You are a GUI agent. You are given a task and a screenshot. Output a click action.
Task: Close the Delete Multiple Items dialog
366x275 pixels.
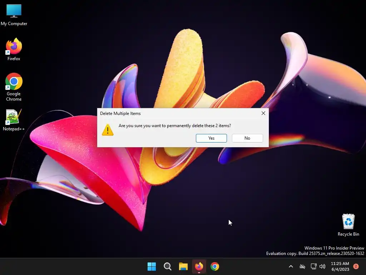coord(263,113)
